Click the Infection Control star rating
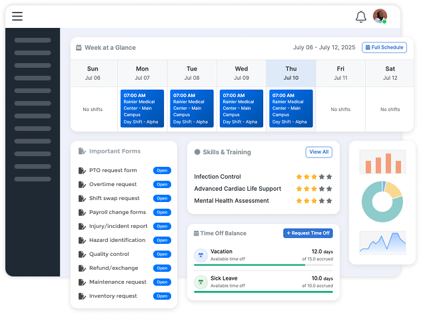Screen dimensions: 421x315 pos(314,177)
